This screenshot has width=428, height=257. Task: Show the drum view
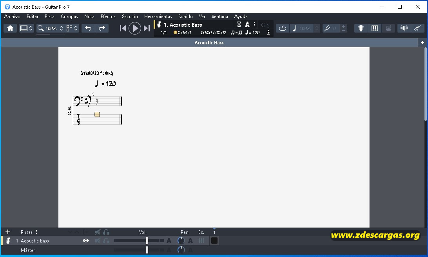tap(388, 28)
